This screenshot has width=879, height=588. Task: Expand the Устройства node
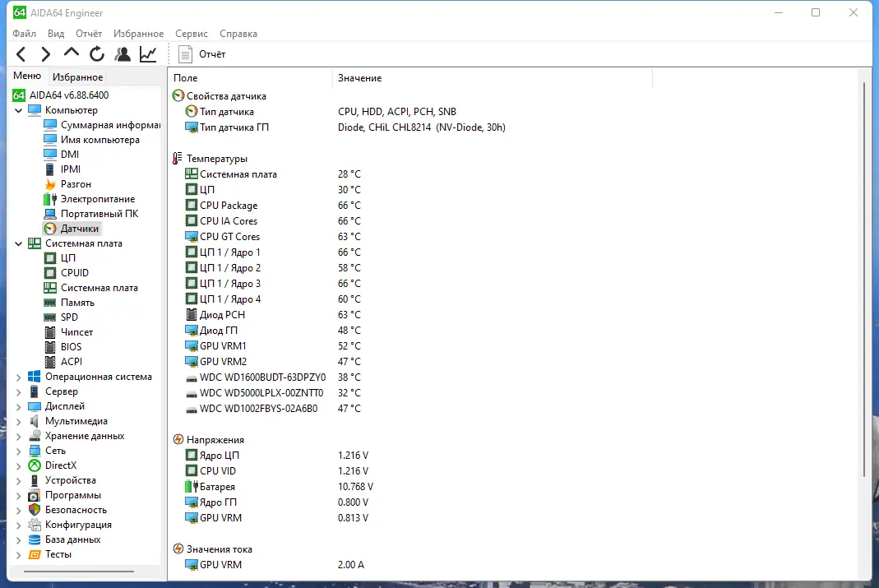coord(18,481)
